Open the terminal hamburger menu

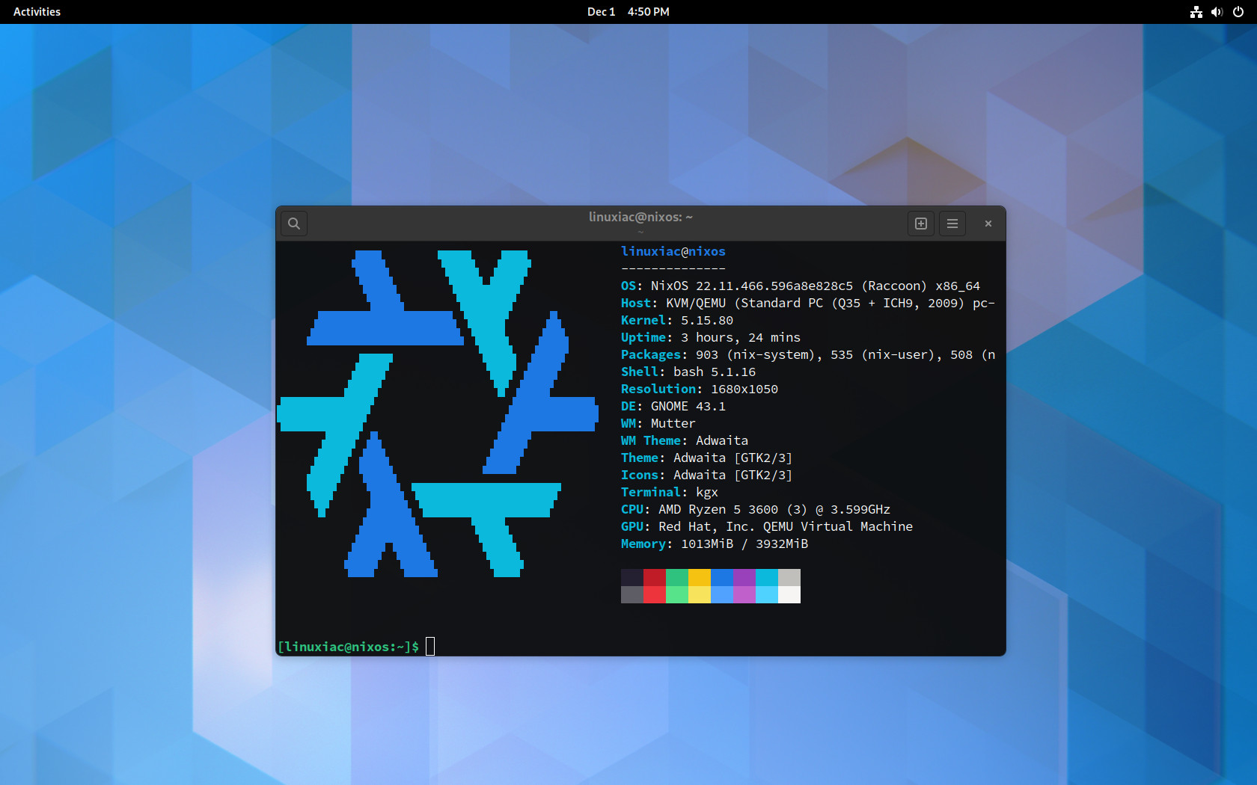point(952,224)
